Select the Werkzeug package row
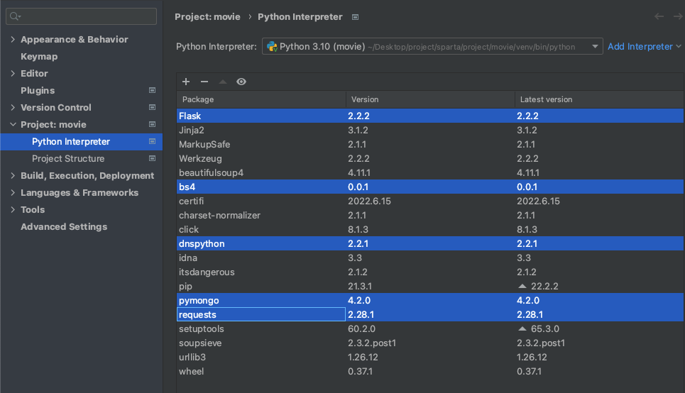 [430, 158]
